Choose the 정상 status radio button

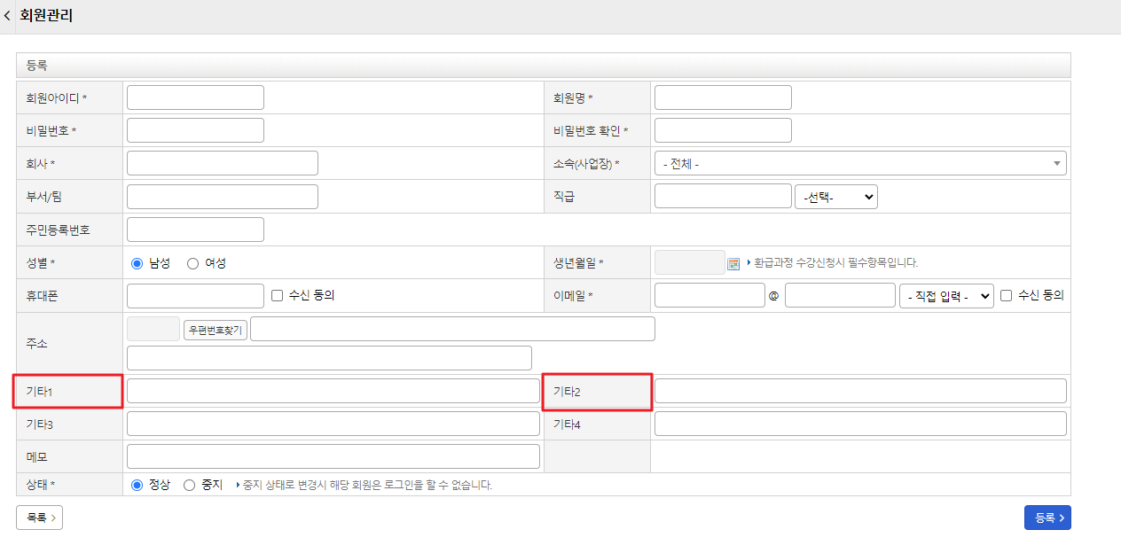point(137,485)
